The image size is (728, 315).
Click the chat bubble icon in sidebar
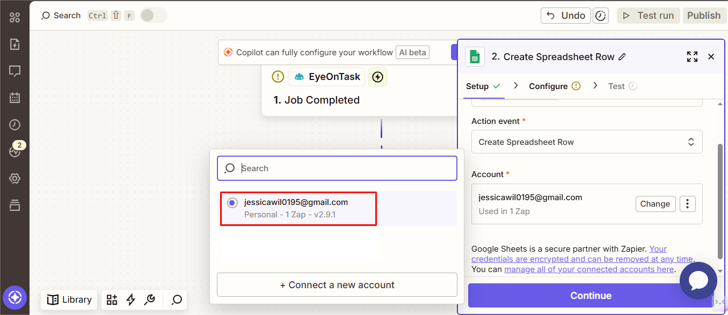14,71
